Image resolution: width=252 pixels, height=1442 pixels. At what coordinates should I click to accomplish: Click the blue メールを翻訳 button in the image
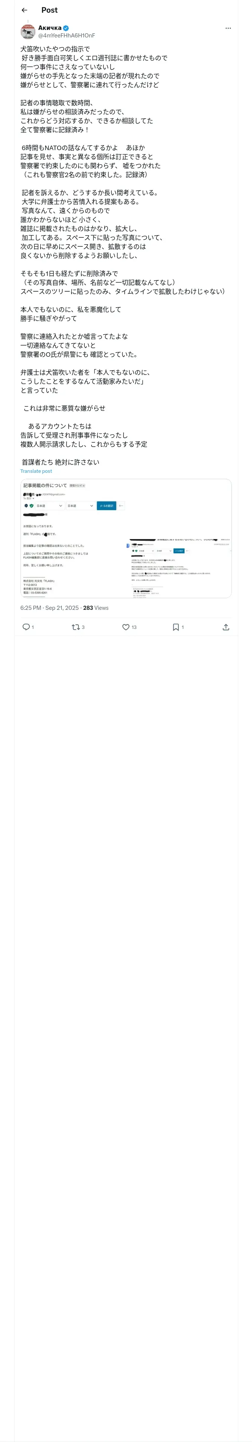click(106, 505)
